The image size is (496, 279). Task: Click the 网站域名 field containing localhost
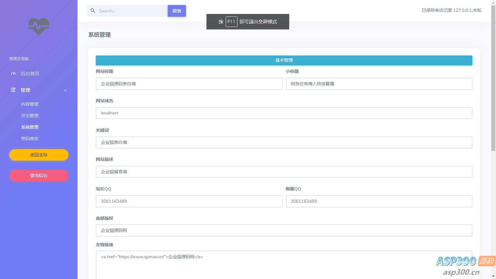(284, 113)
